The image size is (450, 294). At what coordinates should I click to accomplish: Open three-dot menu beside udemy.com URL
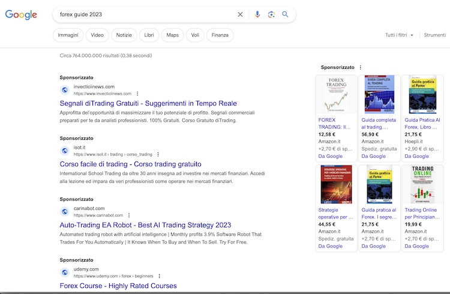tap(159, 276)
